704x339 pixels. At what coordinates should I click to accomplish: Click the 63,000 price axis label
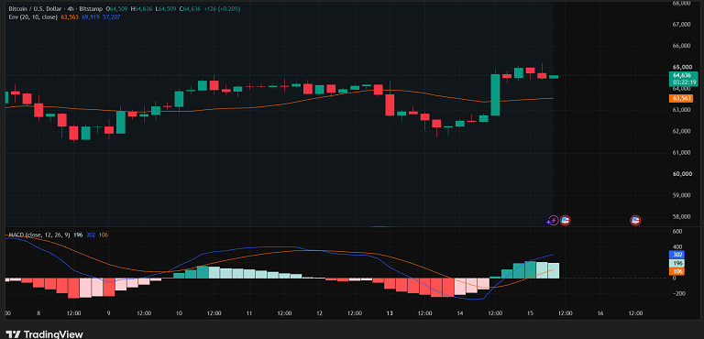pyautogui.click(x=682, y=110)
